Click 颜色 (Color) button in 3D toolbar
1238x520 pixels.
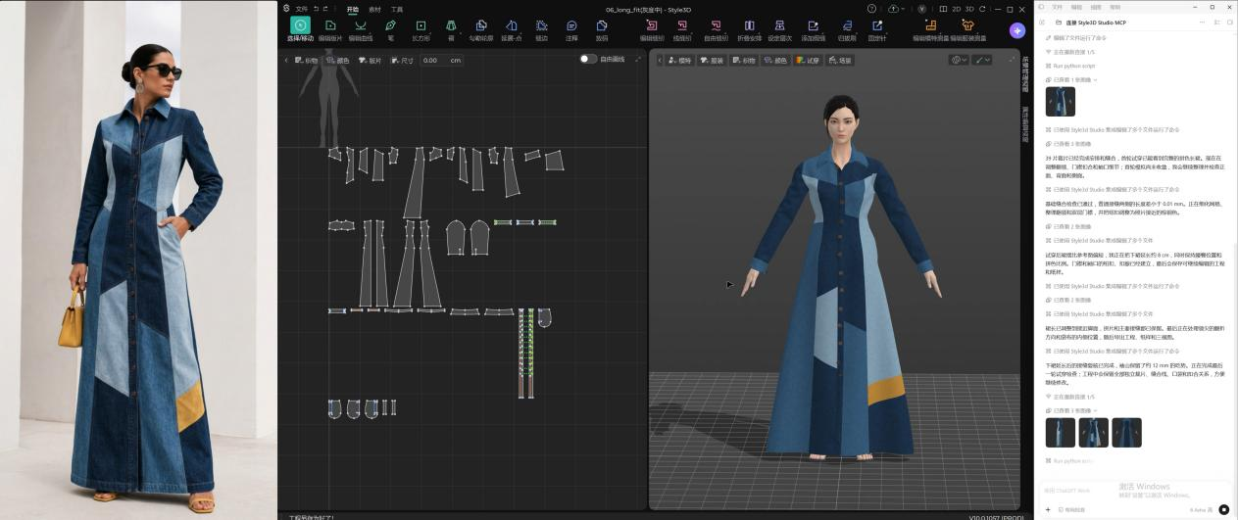pyautogui.click(x=776, y=60)
